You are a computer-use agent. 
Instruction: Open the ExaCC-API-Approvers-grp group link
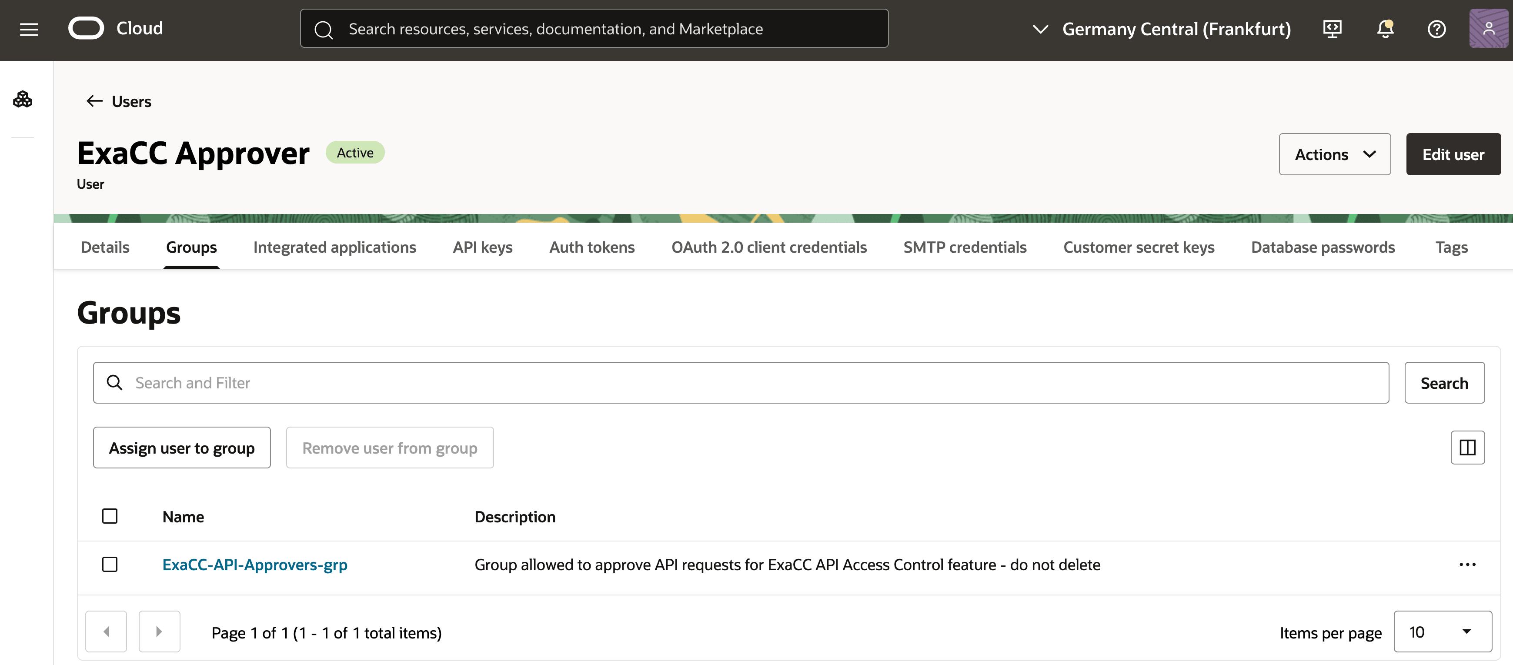255,565
